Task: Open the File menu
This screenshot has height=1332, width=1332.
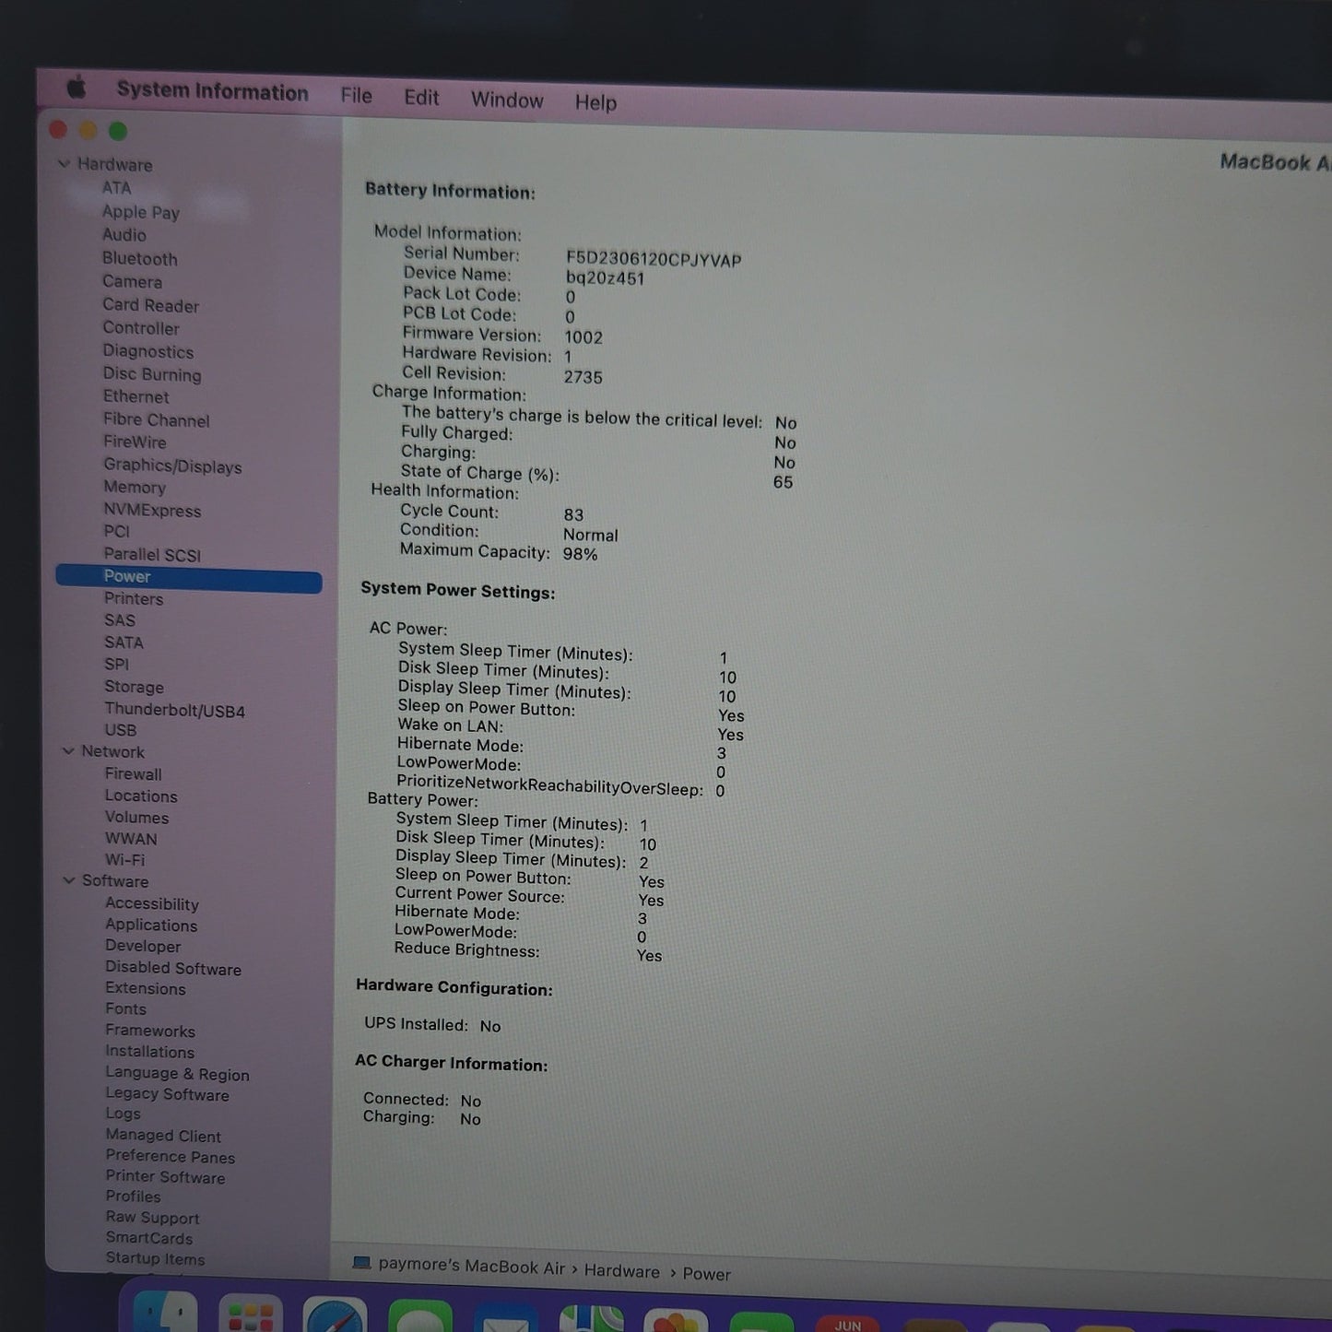Action: point(357,96)
